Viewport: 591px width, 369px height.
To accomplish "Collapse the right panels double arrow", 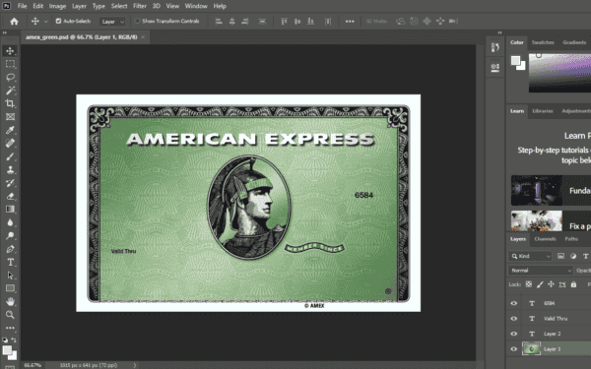I will click(499, 32).
